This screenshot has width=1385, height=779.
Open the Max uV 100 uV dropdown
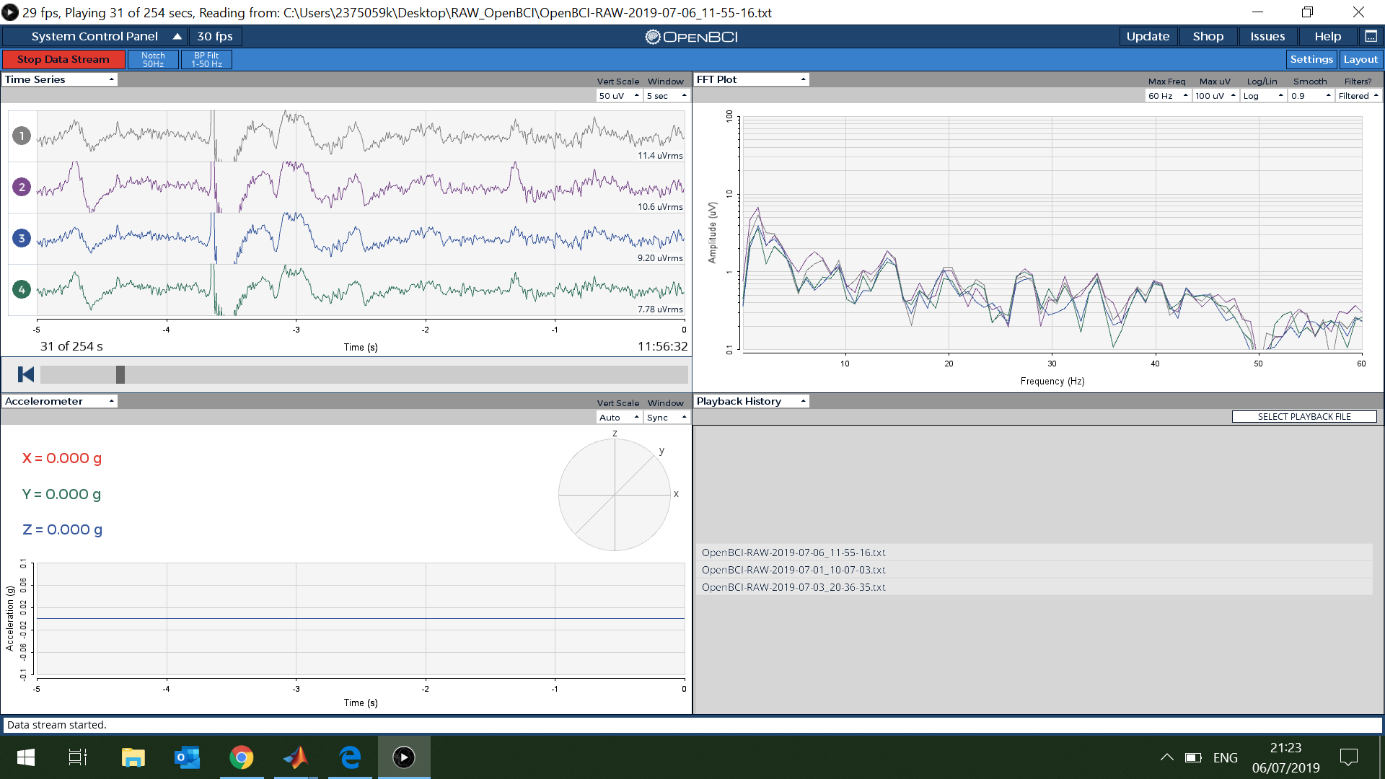pyautogui.click(x=1215, y=96)
